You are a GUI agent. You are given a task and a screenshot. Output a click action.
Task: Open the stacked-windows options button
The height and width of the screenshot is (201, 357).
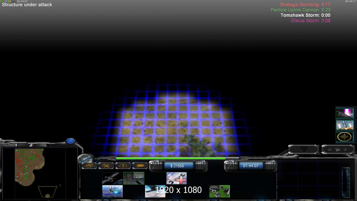pos(89,166)
